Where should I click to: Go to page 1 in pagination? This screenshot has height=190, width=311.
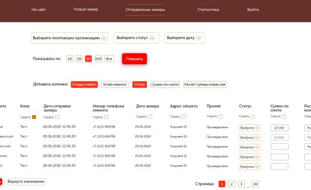coord(222,184)
